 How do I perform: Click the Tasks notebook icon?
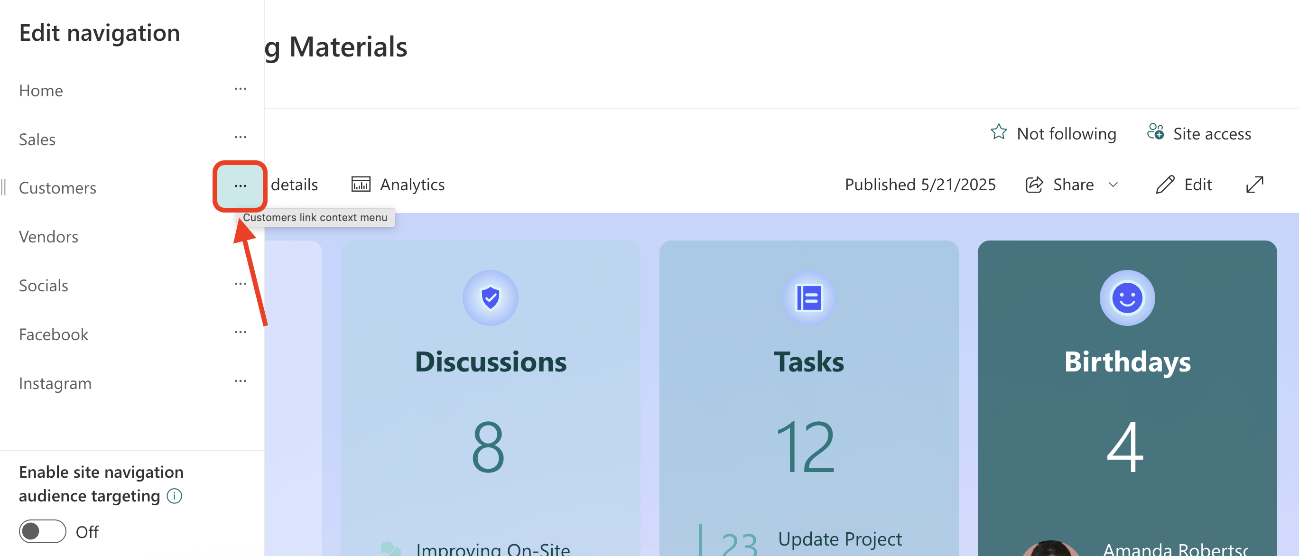[x=808, y=298]
